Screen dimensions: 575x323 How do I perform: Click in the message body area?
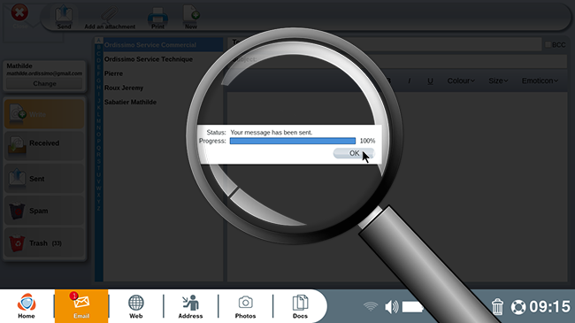[397, 187]
